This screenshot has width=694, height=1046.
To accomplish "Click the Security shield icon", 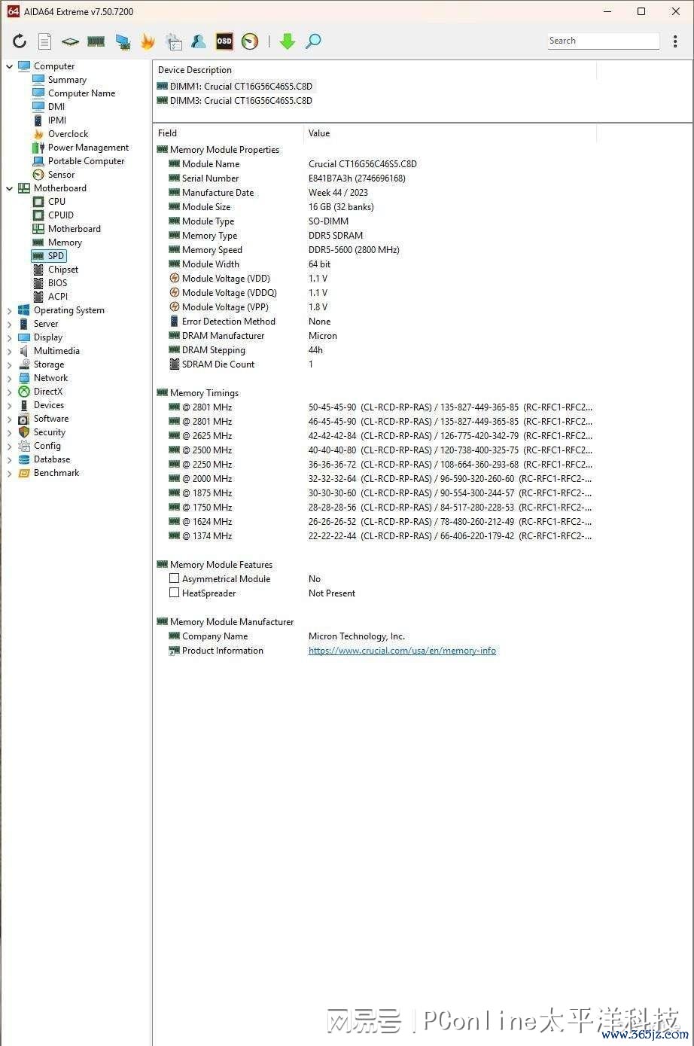I will [x=24, y=432].
